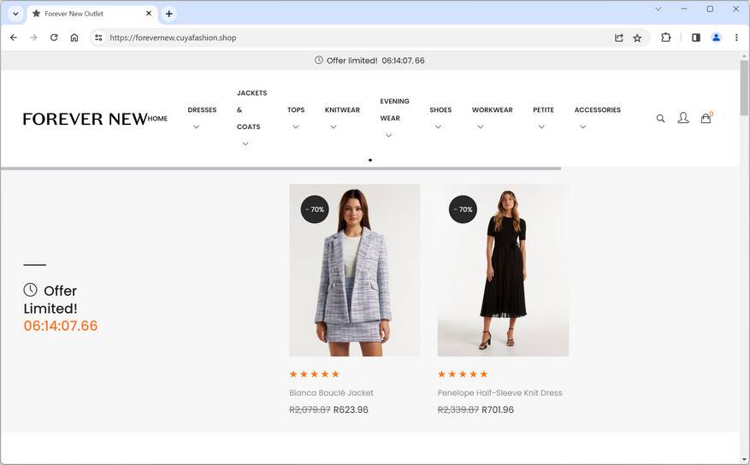750x465 pixels.
Task: Click the orange countdown timer
Action: pos(60,326)
